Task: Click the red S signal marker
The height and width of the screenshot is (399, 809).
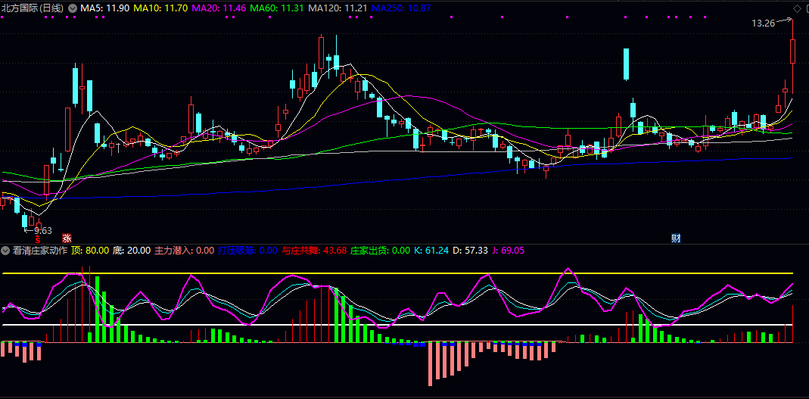Action: tap(37, 239)
